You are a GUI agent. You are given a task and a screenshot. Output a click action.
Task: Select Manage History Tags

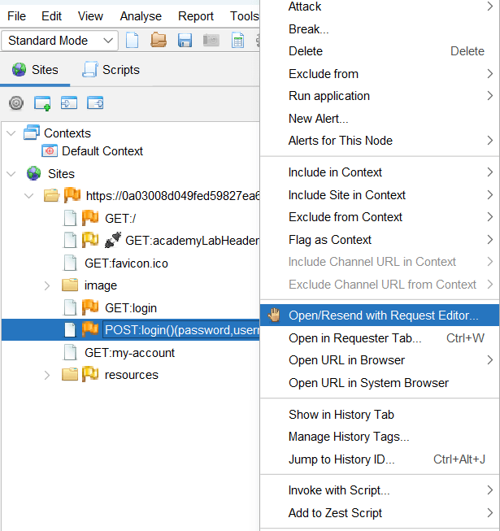(380, 437)
